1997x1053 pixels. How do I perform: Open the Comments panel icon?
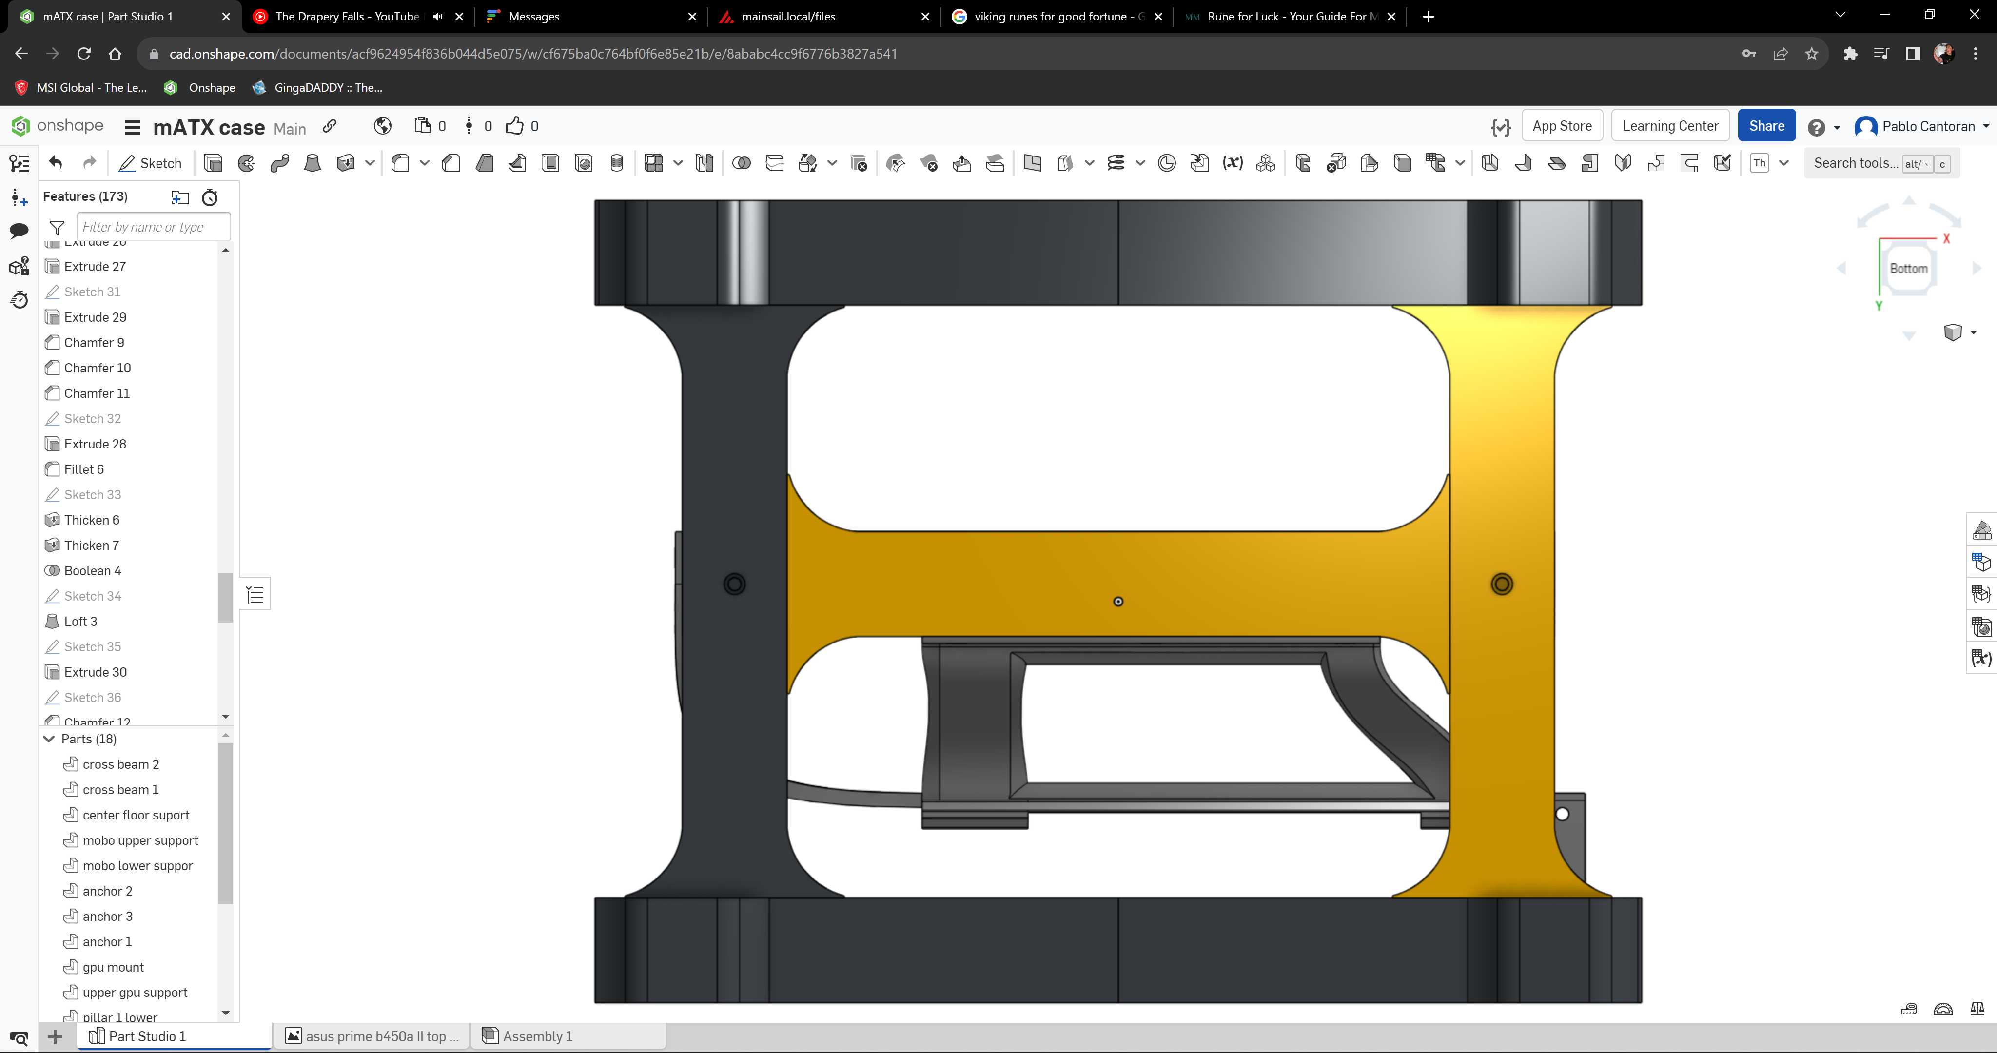pos(20,231)
